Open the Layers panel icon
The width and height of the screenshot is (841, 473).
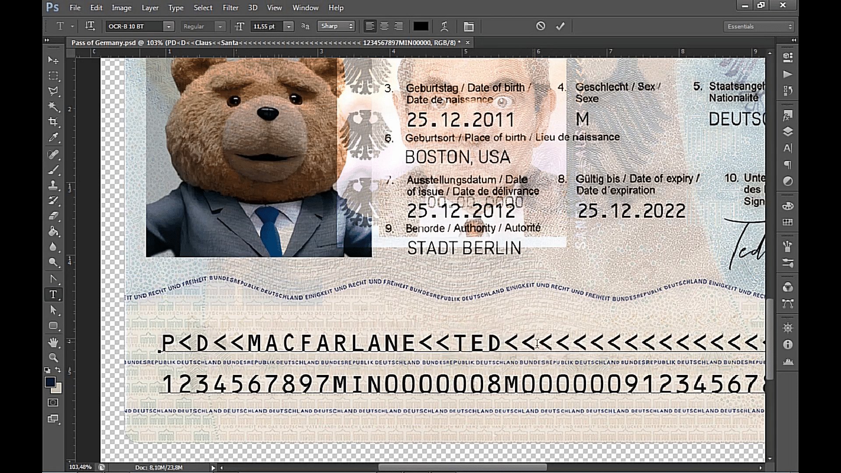[788, 132]
